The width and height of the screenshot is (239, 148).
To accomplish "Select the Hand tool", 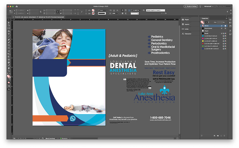I will point(9,68).
